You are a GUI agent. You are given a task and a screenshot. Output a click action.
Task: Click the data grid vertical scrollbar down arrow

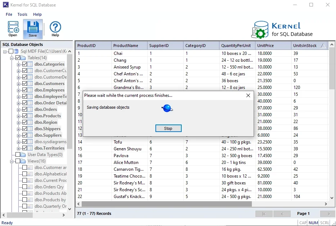pos(332,198)
